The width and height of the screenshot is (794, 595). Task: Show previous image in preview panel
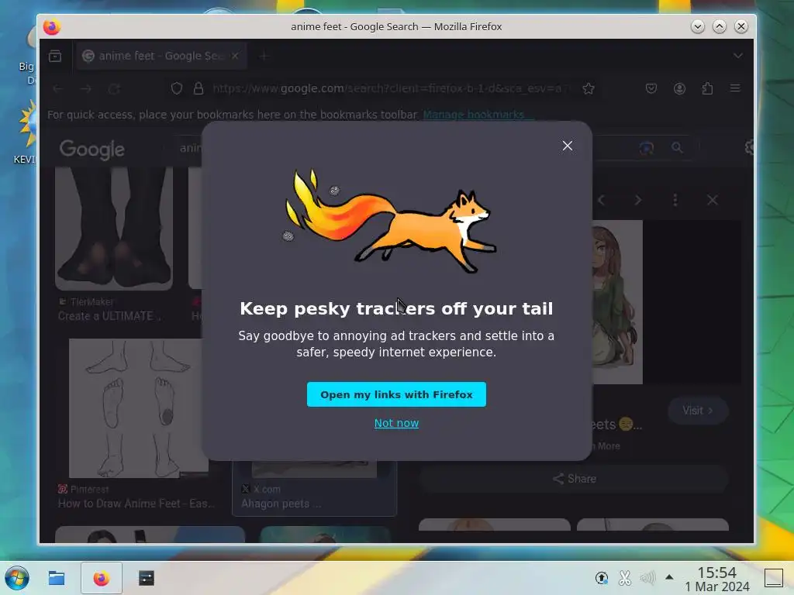pyautogui.click(x=602, y=201)
